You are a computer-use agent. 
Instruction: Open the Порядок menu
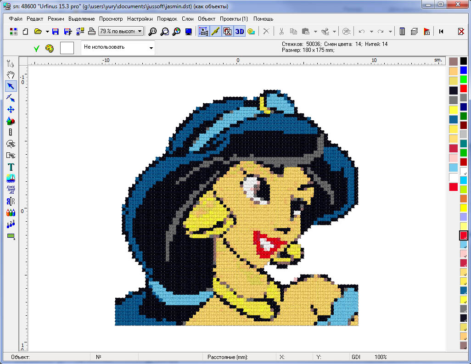(x=167, y=19)
